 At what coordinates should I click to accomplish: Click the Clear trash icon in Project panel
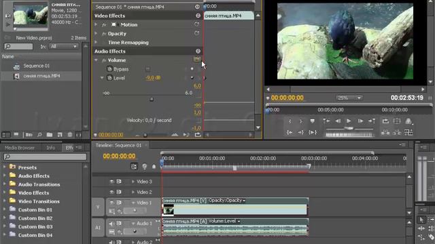(70, 135)
